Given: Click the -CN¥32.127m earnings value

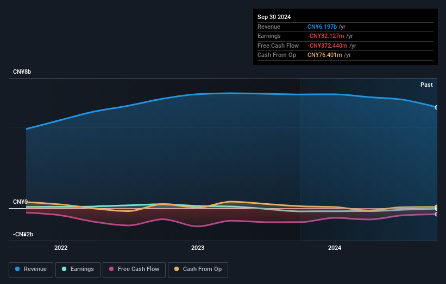Looking at the screenshot, I should click(x=326, y=36).
